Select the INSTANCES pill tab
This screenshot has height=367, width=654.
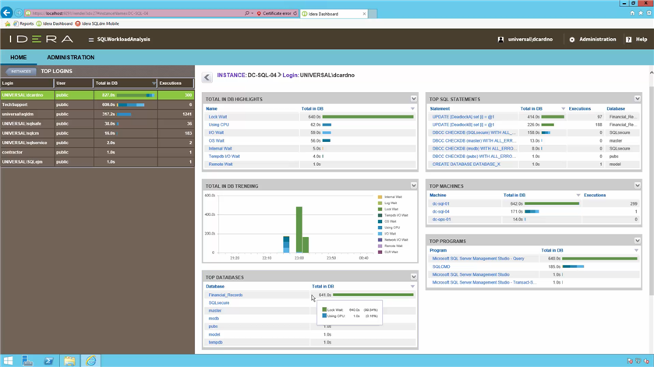click(x=21, y=72)
